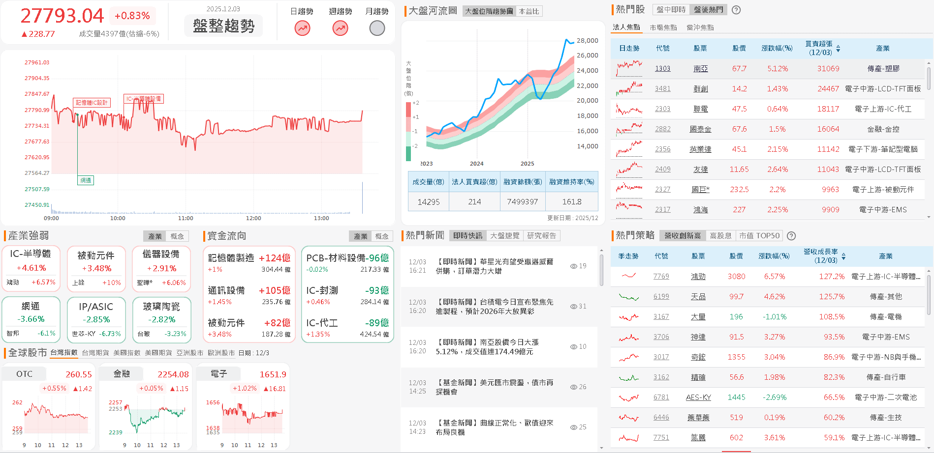934x453 pixels.
Task: Open the help icon beside 盤後熱門
Action: [736, 9]
